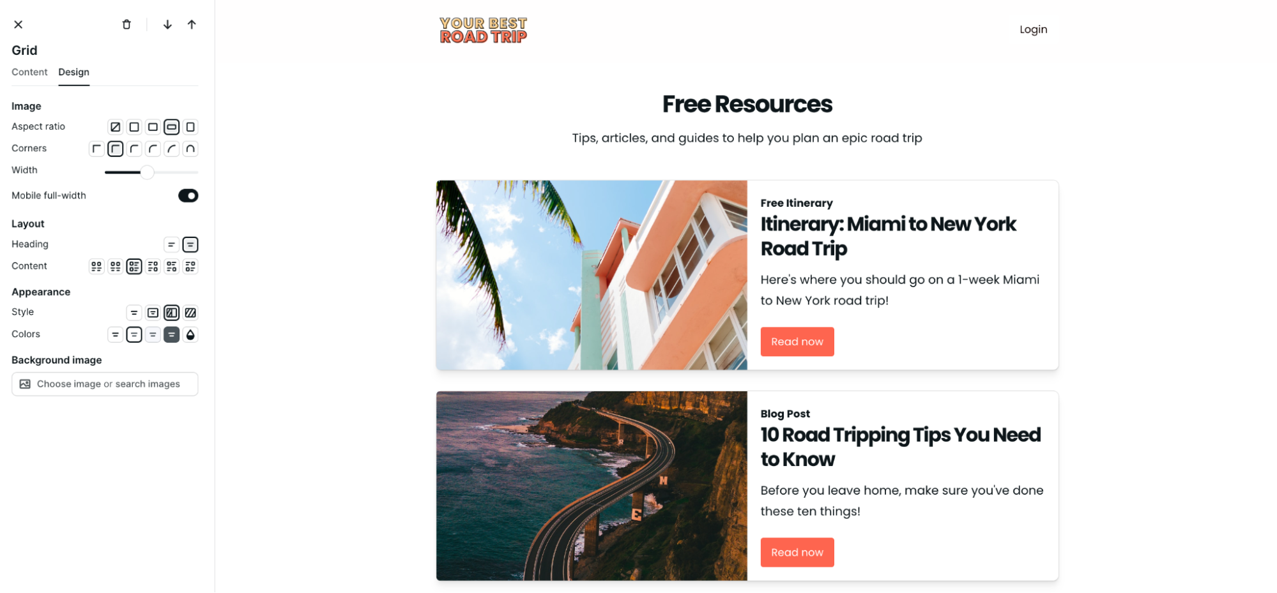Screen dimensions: 1277x593
Task: Open the Design tab
Action: [x=74, y=72]
